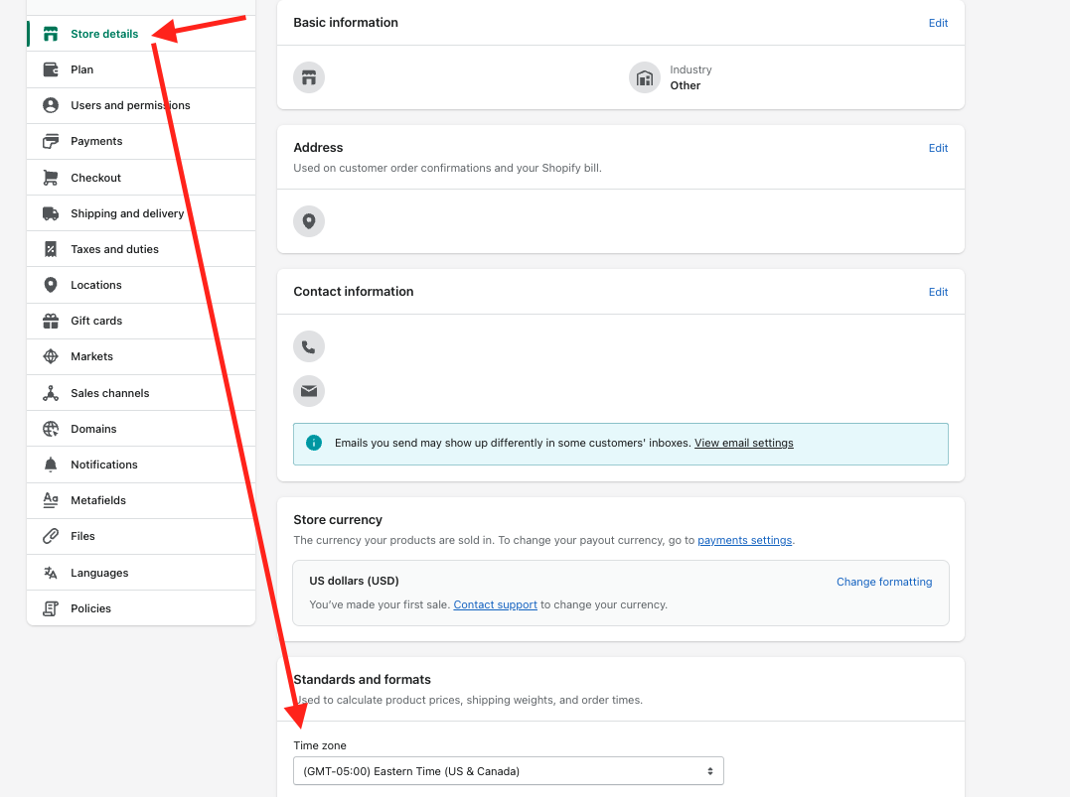
Task: Click the Store details storefront icon
Action: (x=51, y=34)
